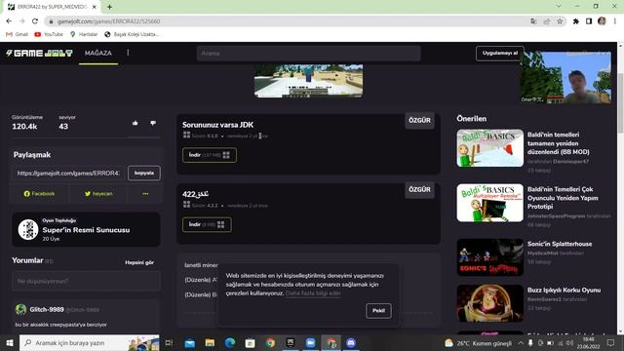The height and width of the screenshot is (351, 624).
Task: Open File Explorer from taskbar
Action: coord(210,342)
